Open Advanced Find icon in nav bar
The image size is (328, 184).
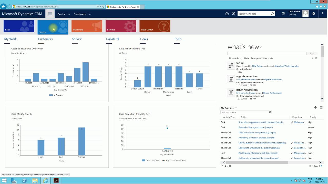coord(283,14)
